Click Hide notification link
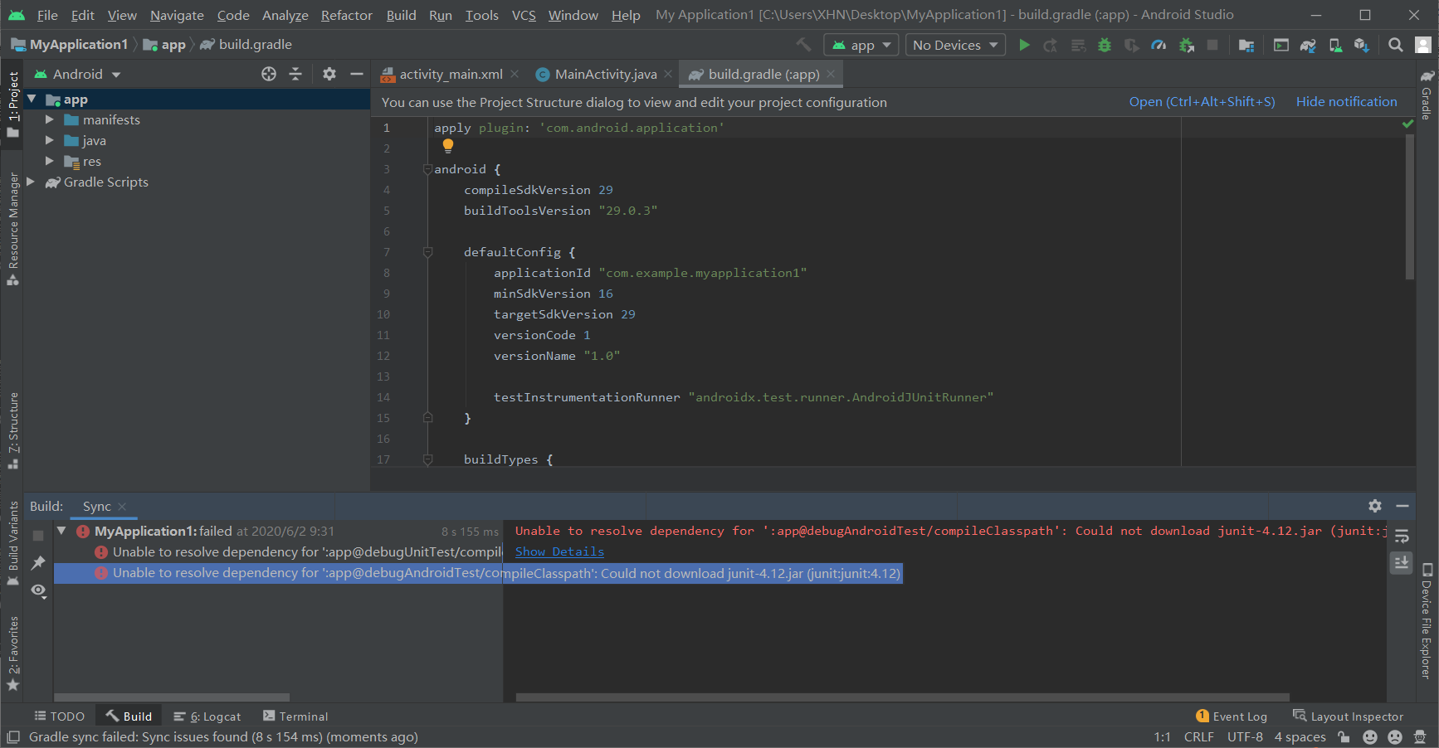The height and width of the screenshot is (748, 1439). point(1346,102)
